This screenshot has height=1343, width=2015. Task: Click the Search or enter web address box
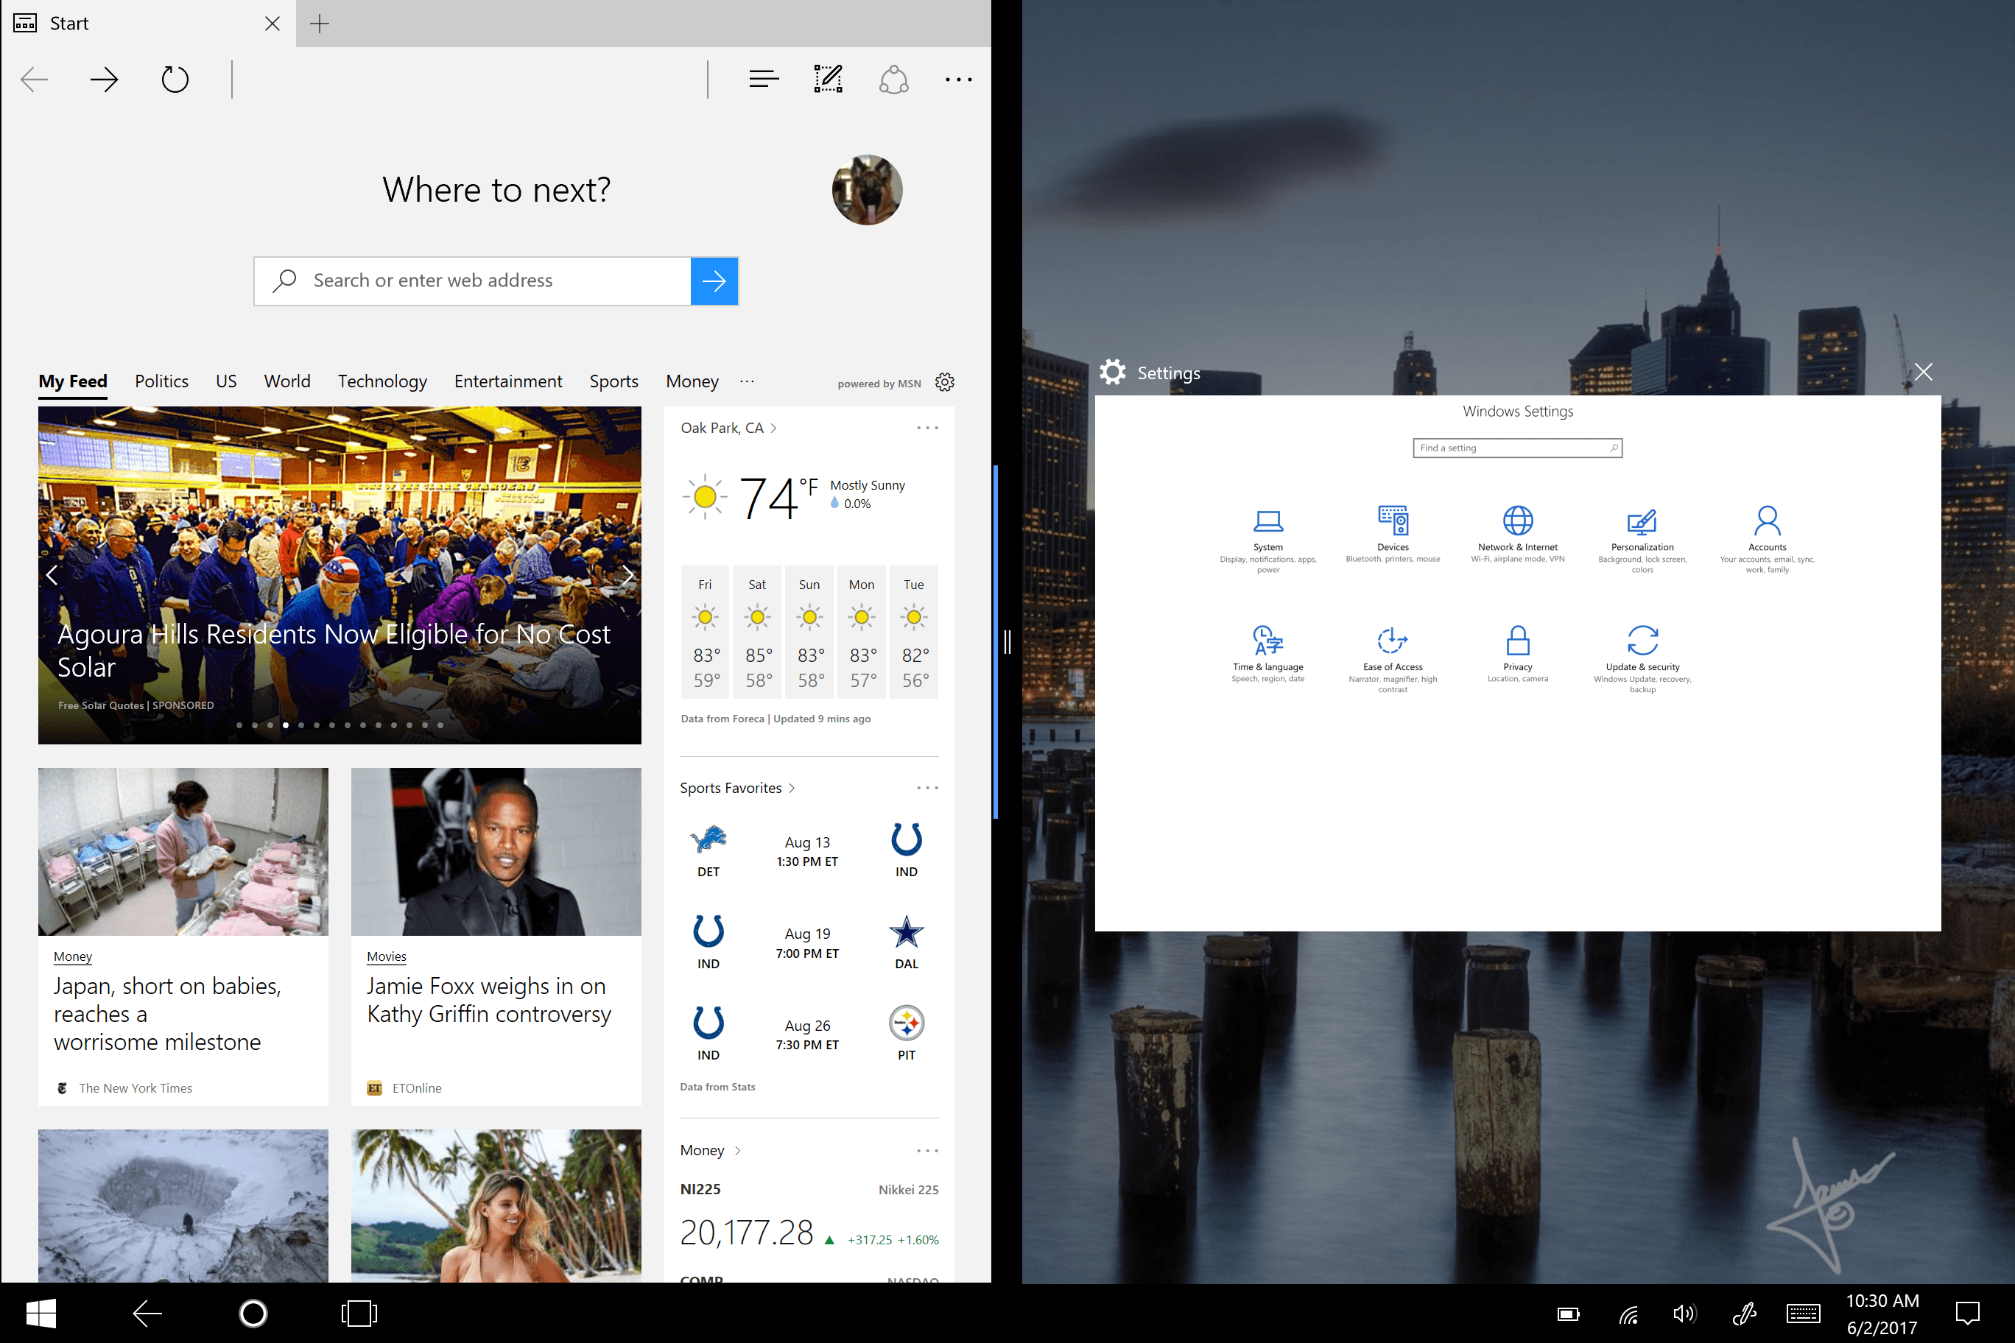click(473, 281)
